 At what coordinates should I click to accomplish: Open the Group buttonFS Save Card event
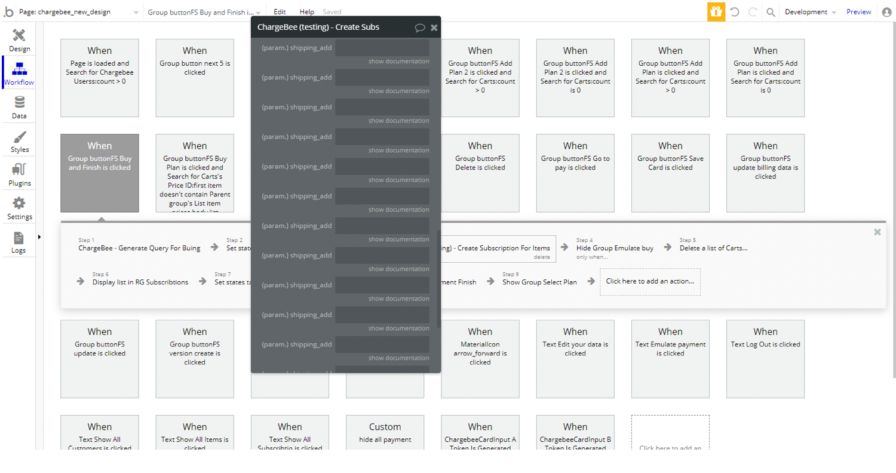click(x=670, y=173)
